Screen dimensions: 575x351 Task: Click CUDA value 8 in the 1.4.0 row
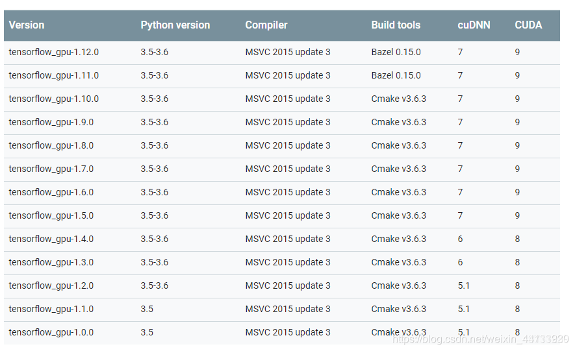point(517,239)
